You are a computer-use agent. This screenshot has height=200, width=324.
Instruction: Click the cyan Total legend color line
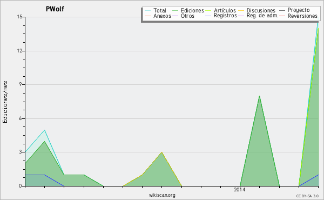(x=148, y=10)
